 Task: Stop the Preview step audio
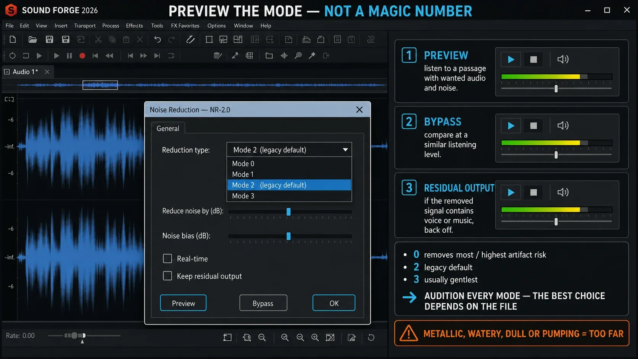(x=533, y=60)
